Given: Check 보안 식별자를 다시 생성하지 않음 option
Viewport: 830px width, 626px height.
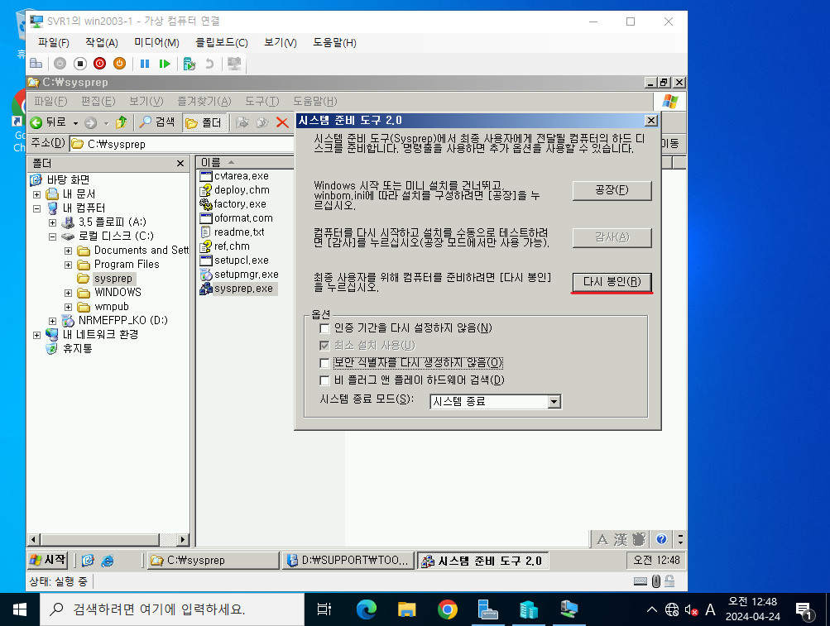Looking at the screenshot, I should click(324, 363).
